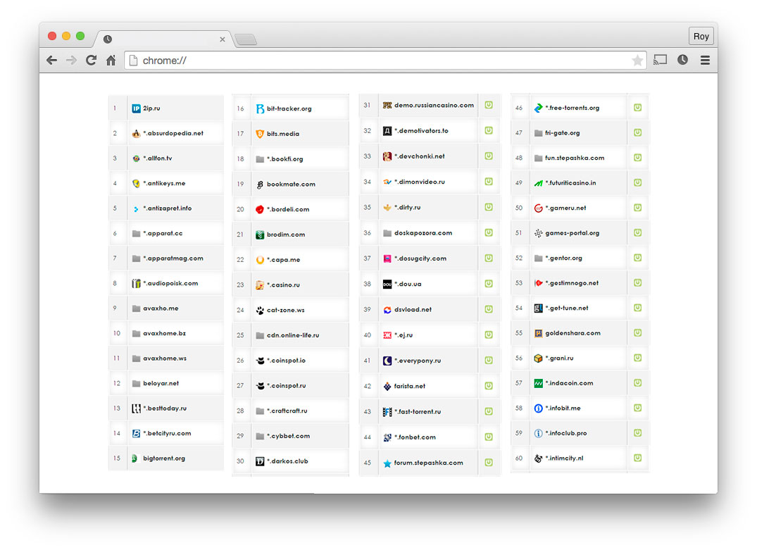Viewport: 757px width, 550px height.
Task: Click the audiopoisk.com favicon
Action: (136, 283)
